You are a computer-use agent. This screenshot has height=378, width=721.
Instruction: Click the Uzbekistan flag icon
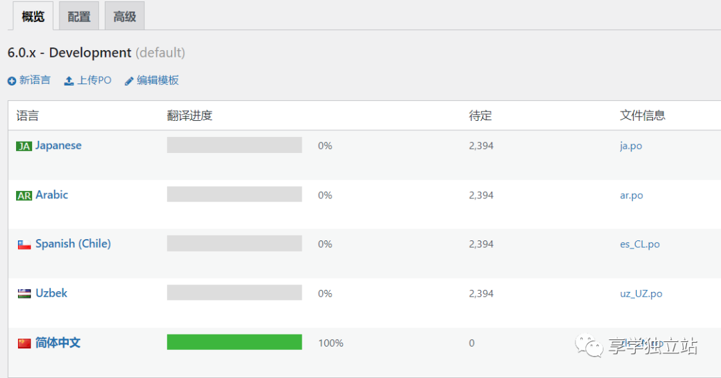[x=24, y=294]
